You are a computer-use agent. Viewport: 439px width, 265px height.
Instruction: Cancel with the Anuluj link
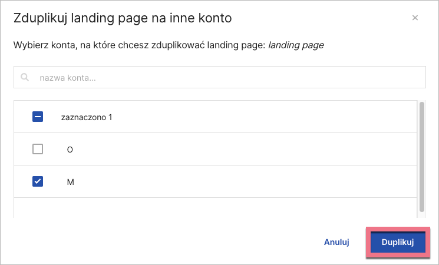pyautogui.click(x=337, y=242)
